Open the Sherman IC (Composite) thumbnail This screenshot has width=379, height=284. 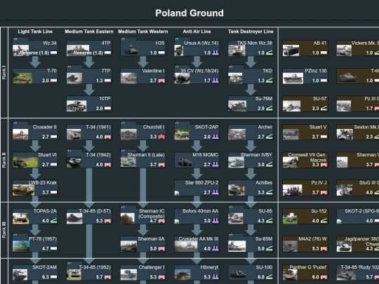tap(128, 218)
